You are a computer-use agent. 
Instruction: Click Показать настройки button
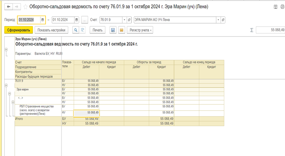(51, 30)
